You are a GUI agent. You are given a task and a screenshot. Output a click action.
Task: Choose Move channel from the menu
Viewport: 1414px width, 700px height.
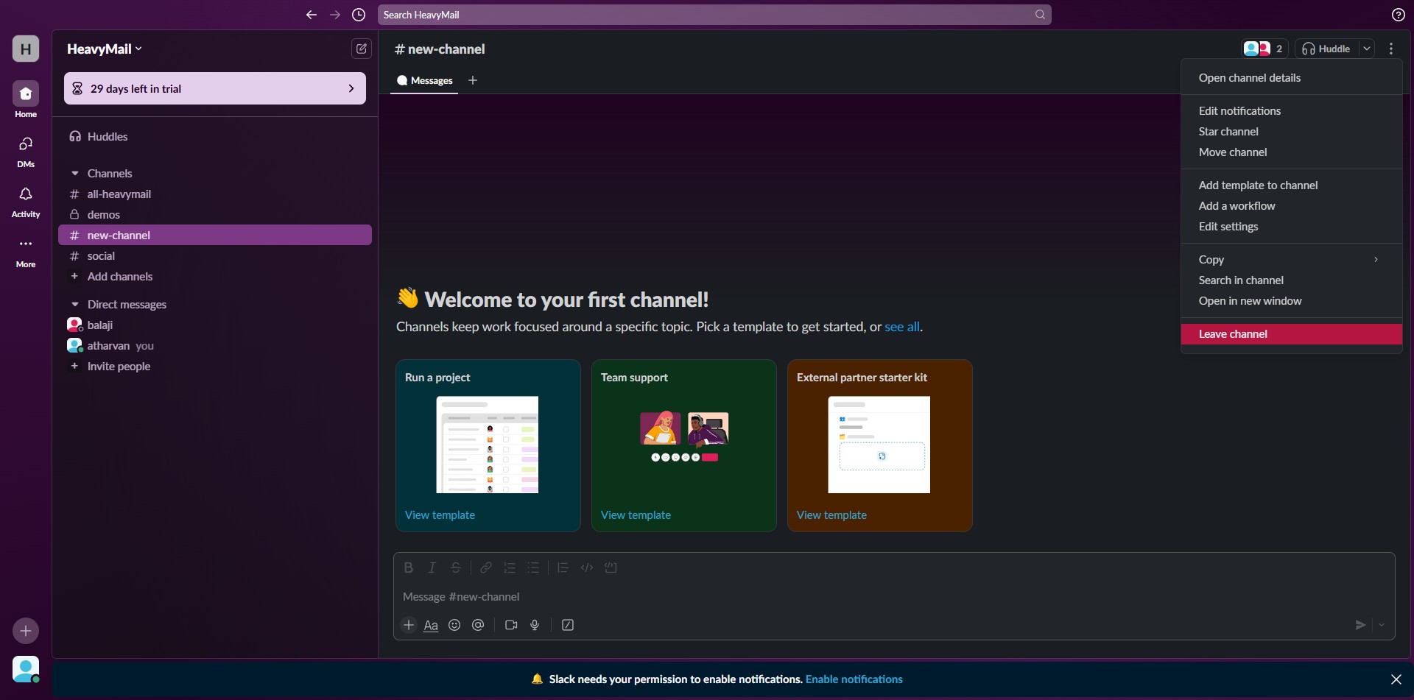click(1291, 152)
